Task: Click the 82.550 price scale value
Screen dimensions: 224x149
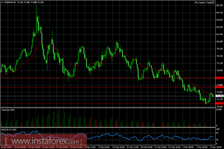Action: tap(220, 27)
